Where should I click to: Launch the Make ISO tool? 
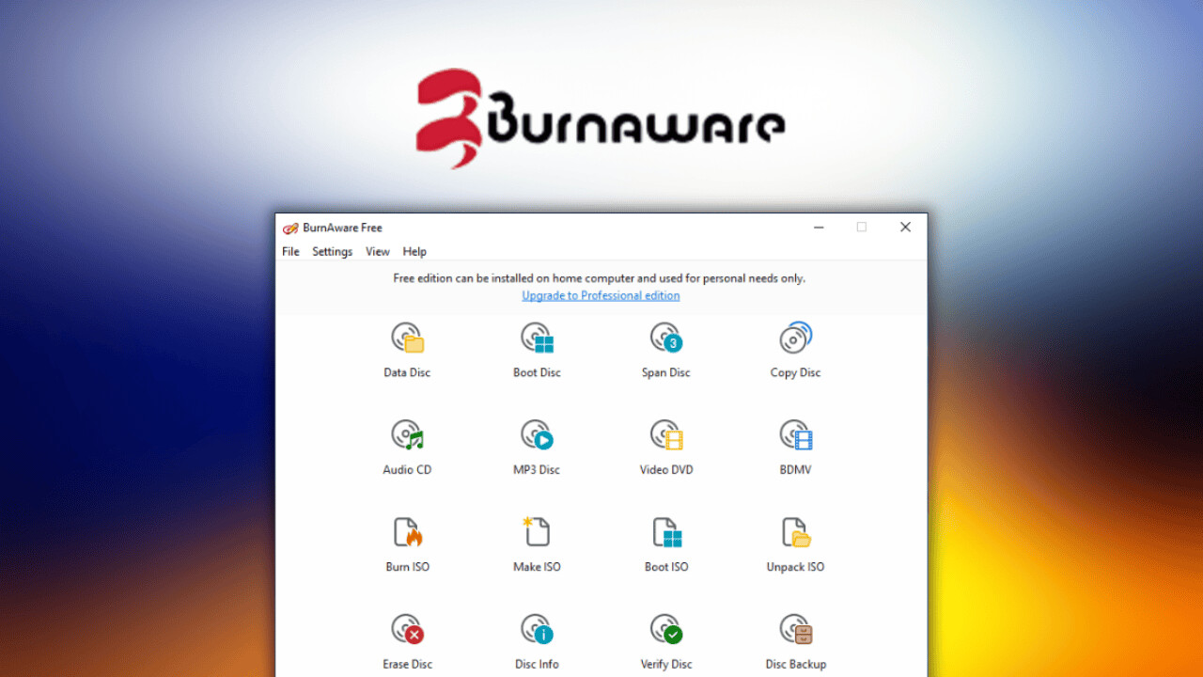[537, 534]
